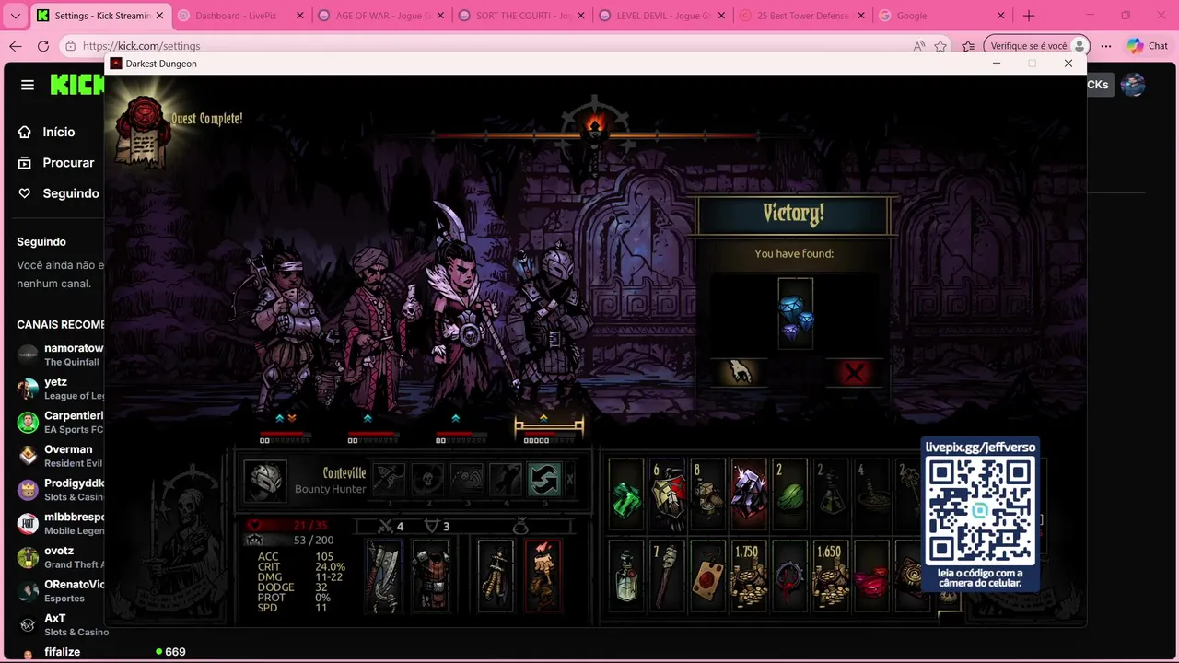Pick the stack of 6 crests in inventory

(x=668, y=494)
